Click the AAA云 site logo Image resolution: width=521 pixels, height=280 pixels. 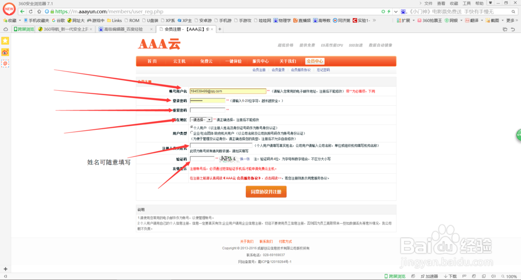[x=159, y=44]
